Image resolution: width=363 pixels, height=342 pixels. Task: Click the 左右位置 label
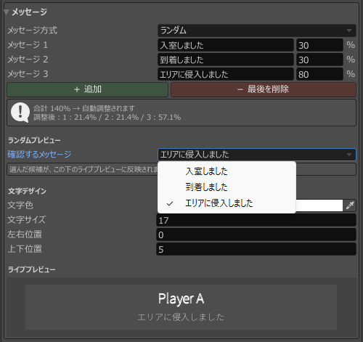[x=25, y=235]
